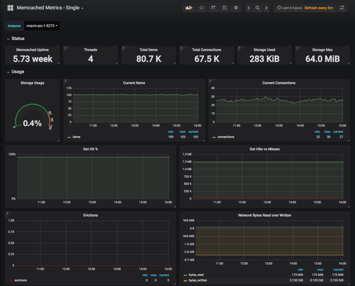Open the instance miami-aio-1:9273 dropdown
Image resolution: width=355 pixels, height=286 pixels.
click(42, 26)
